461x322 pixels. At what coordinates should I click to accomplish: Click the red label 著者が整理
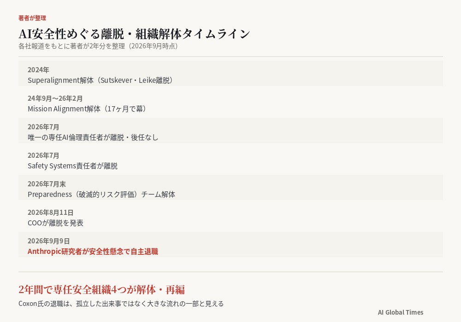(x=32, y=18)
